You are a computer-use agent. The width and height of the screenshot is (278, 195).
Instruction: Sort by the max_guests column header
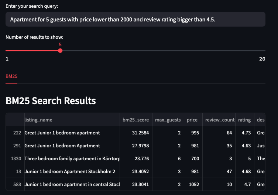click(x=168, y=120)
